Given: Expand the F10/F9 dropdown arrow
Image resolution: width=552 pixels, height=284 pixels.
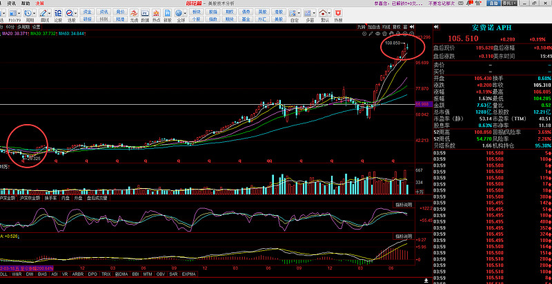Looking at the screenshot, I should coord(19,13).
